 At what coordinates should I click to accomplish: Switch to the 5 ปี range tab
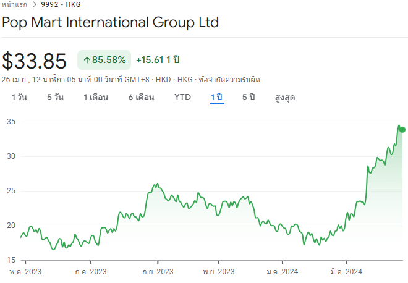249,97
